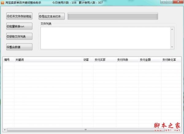Screen dimensions: 184x134
Task: Minimize the window
Action: [164, 2]
